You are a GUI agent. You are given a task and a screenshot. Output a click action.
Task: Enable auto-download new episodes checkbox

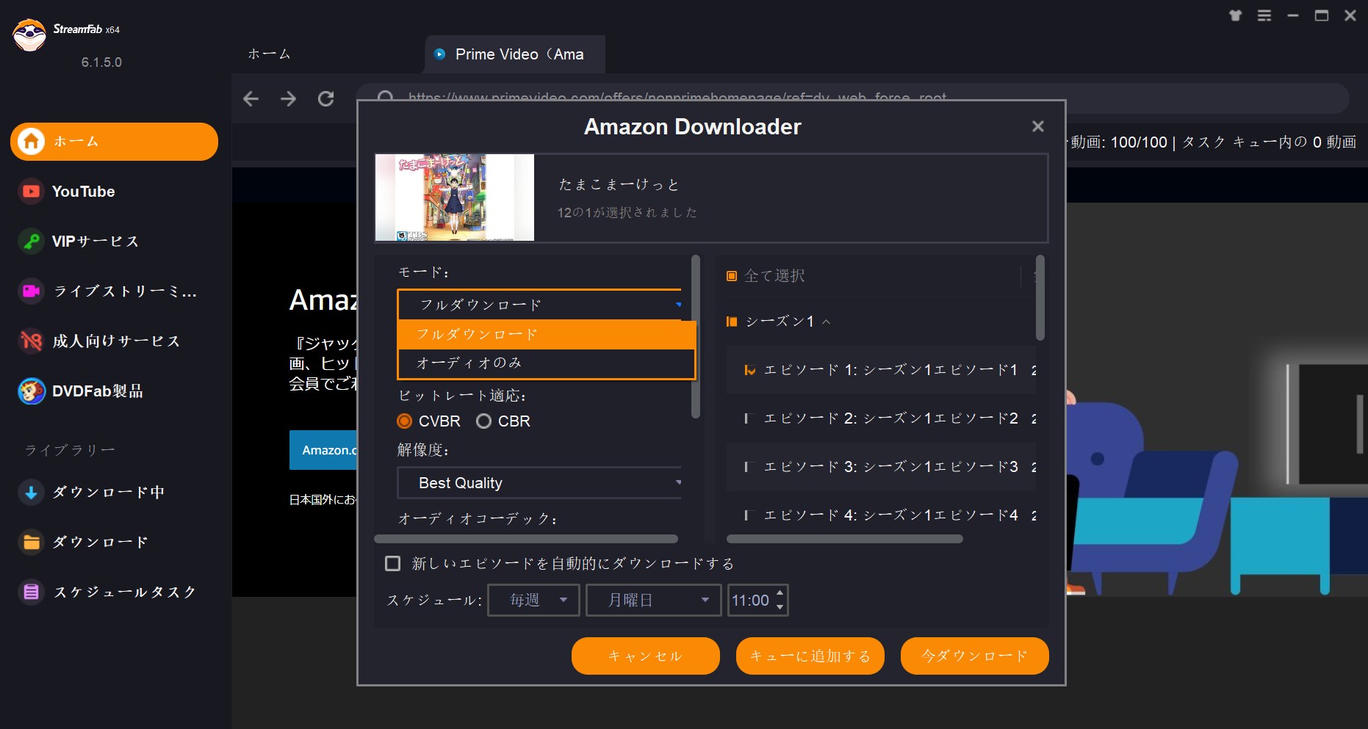pyautogui.click(x=393, y=564)
